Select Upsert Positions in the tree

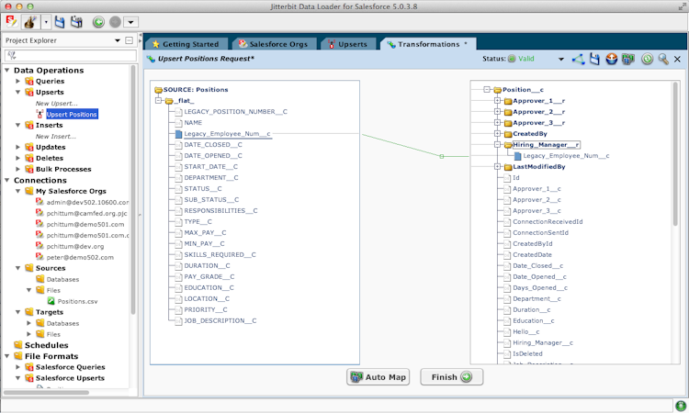click(x=72, y=114)
